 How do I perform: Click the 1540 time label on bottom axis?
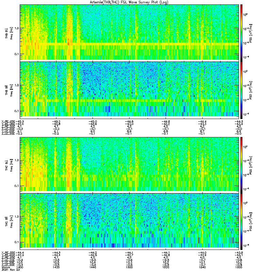coord(202,267)
